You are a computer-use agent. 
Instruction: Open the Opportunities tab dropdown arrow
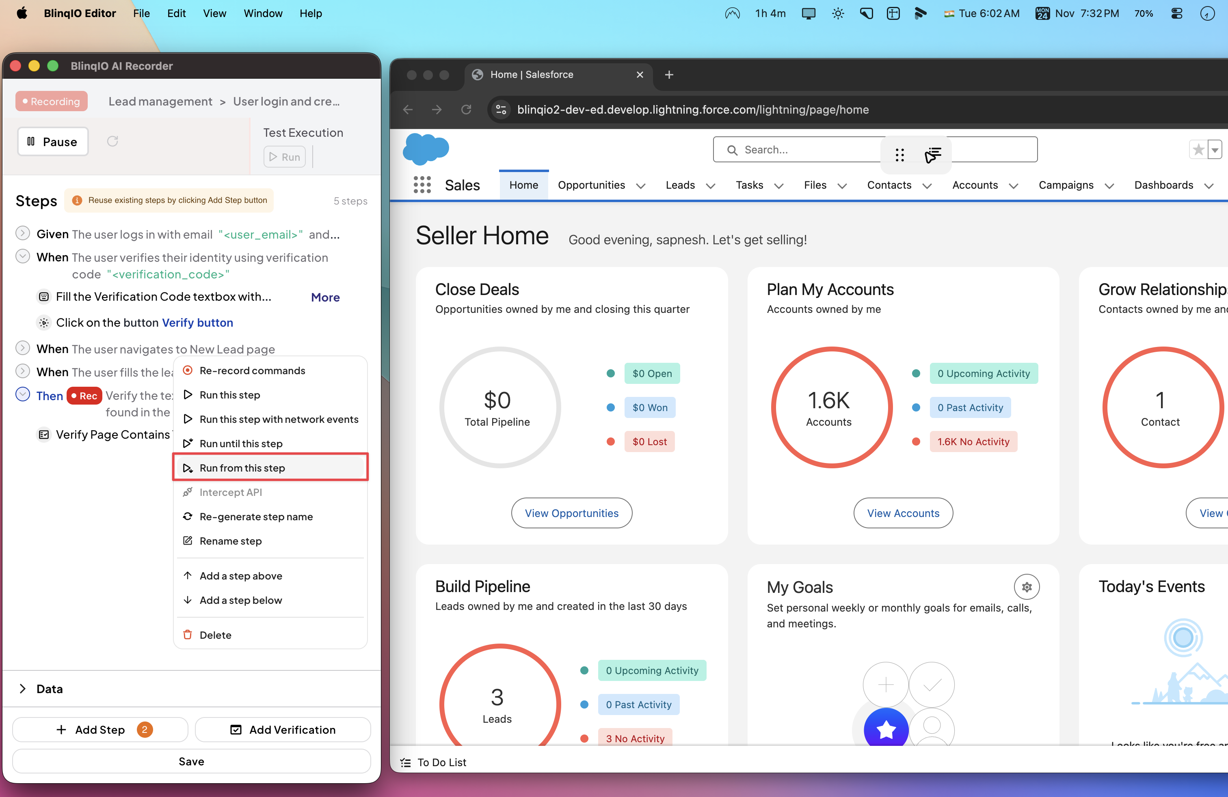640,186
